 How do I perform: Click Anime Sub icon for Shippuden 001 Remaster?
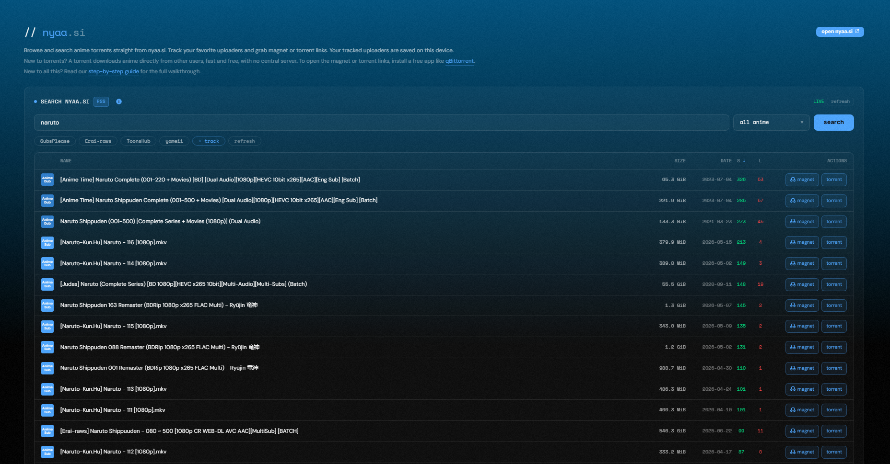tap(47, 368)
